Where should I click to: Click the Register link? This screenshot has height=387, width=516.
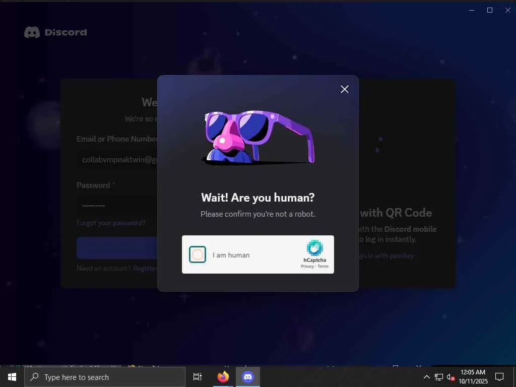145,268
